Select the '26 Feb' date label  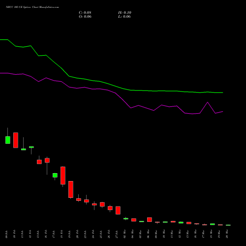click(109, 234)
